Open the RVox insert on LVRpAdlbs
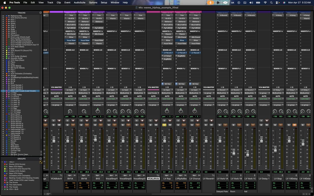 coord(182,40)
